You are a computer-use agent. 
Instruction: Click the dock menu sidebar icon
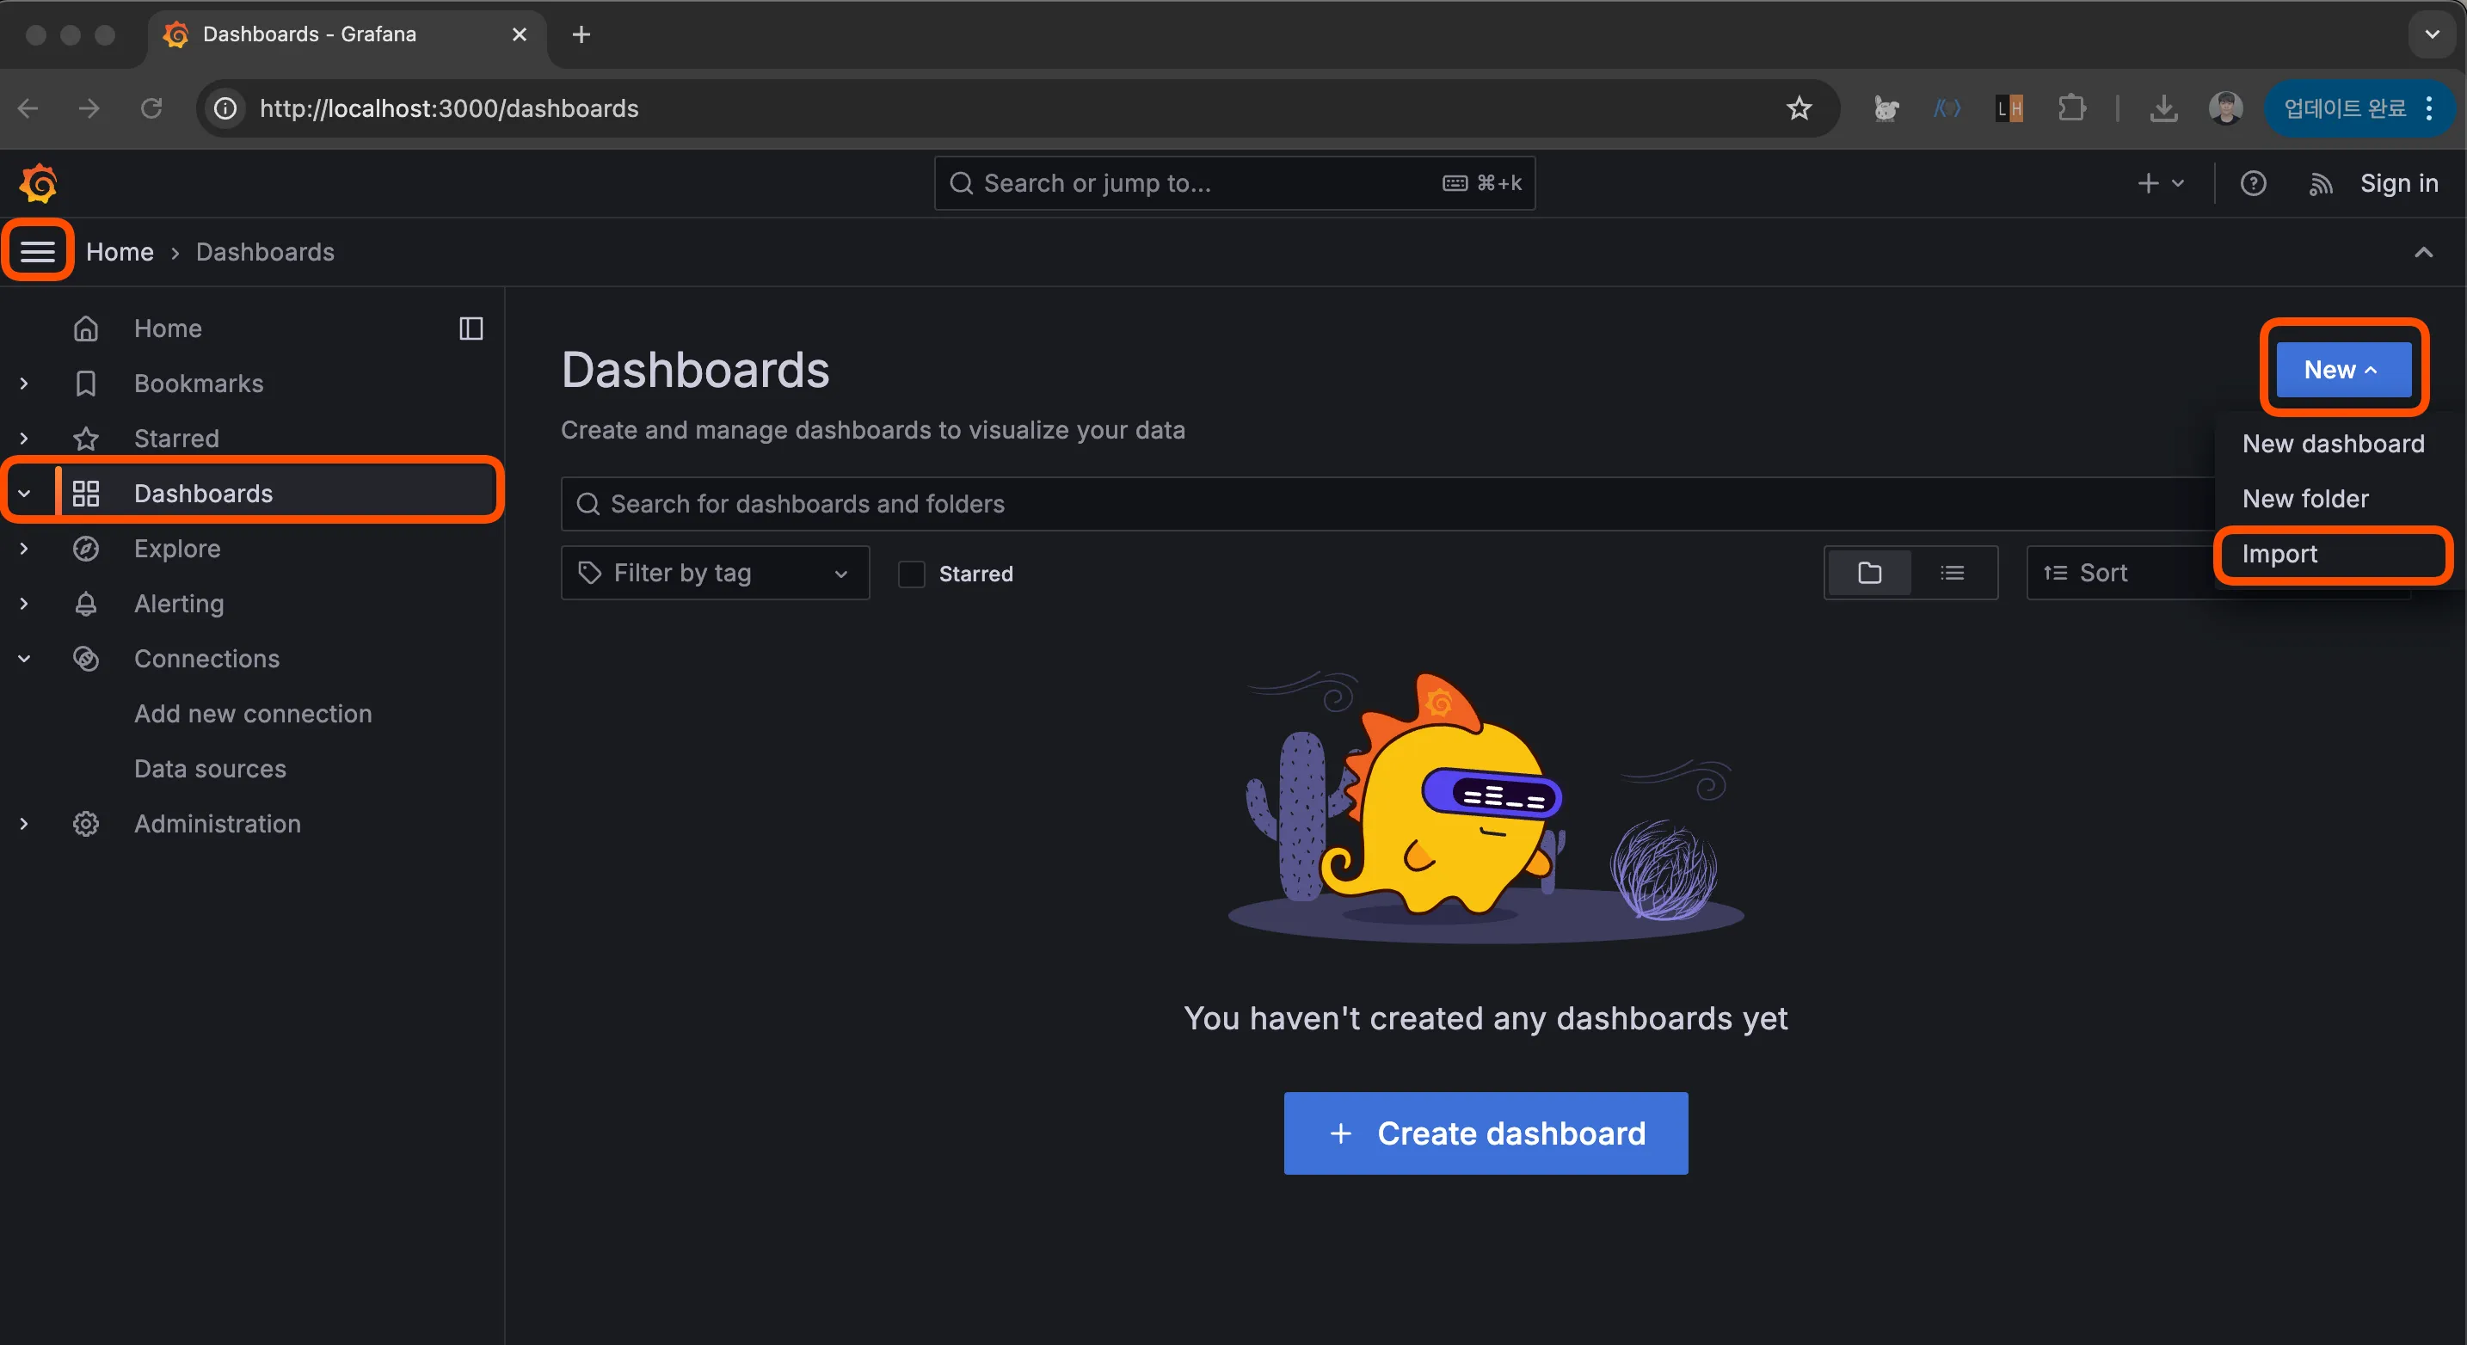pyautogui.click(x=471, y=329)
